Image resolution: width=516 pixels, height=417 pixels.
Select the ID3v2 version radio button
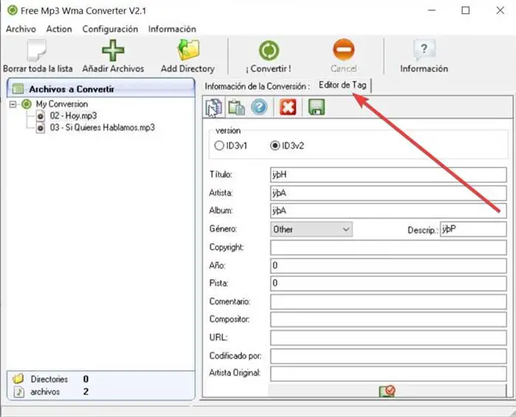click(x=275, y=145)
